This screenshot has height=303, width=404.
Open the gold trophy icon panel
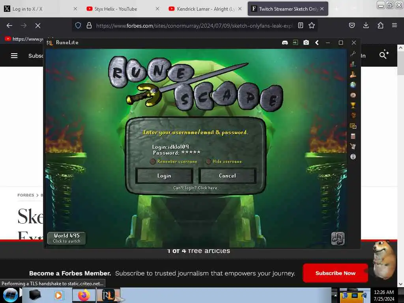(x=353, y=105)
